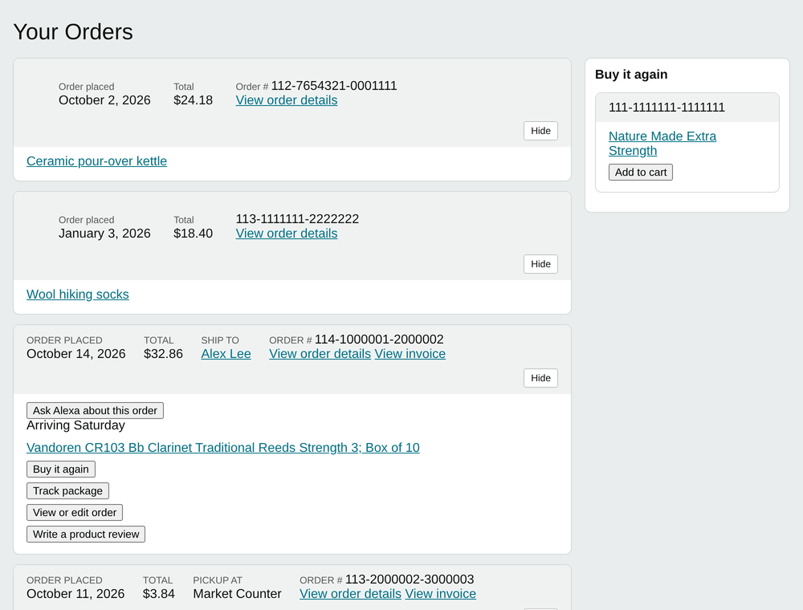Image resolution: width=803 pixels, height=610 pixels.
Task: Click the October 11, 2026 order date
Action: (75, 594)
